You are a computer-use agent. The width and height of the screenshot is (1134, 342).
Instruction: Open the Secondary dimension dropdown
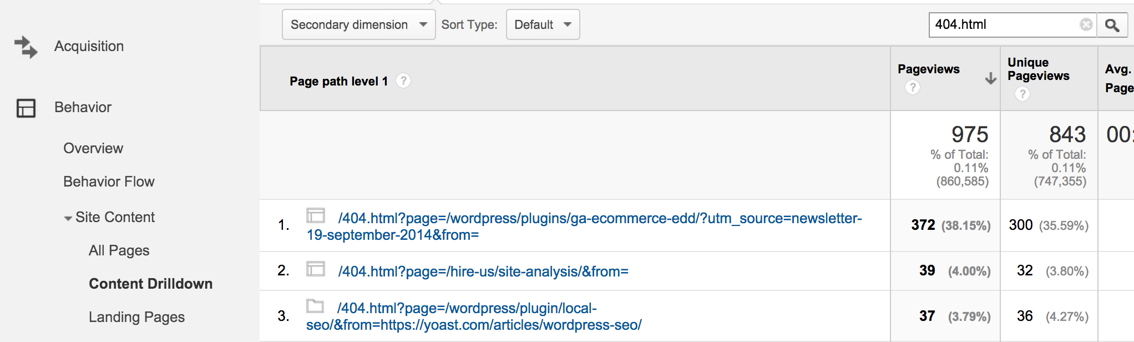358,25
